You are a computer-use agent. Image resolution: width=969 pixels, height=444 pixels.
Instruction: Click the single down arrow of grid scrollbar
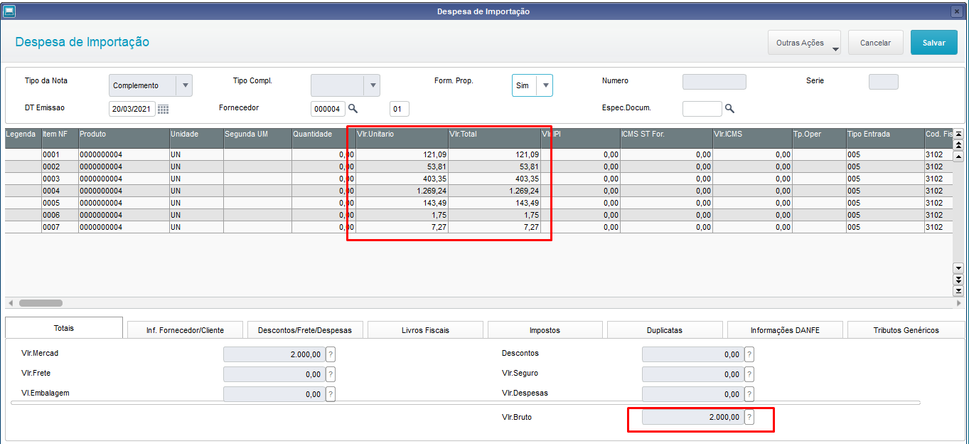958,268
